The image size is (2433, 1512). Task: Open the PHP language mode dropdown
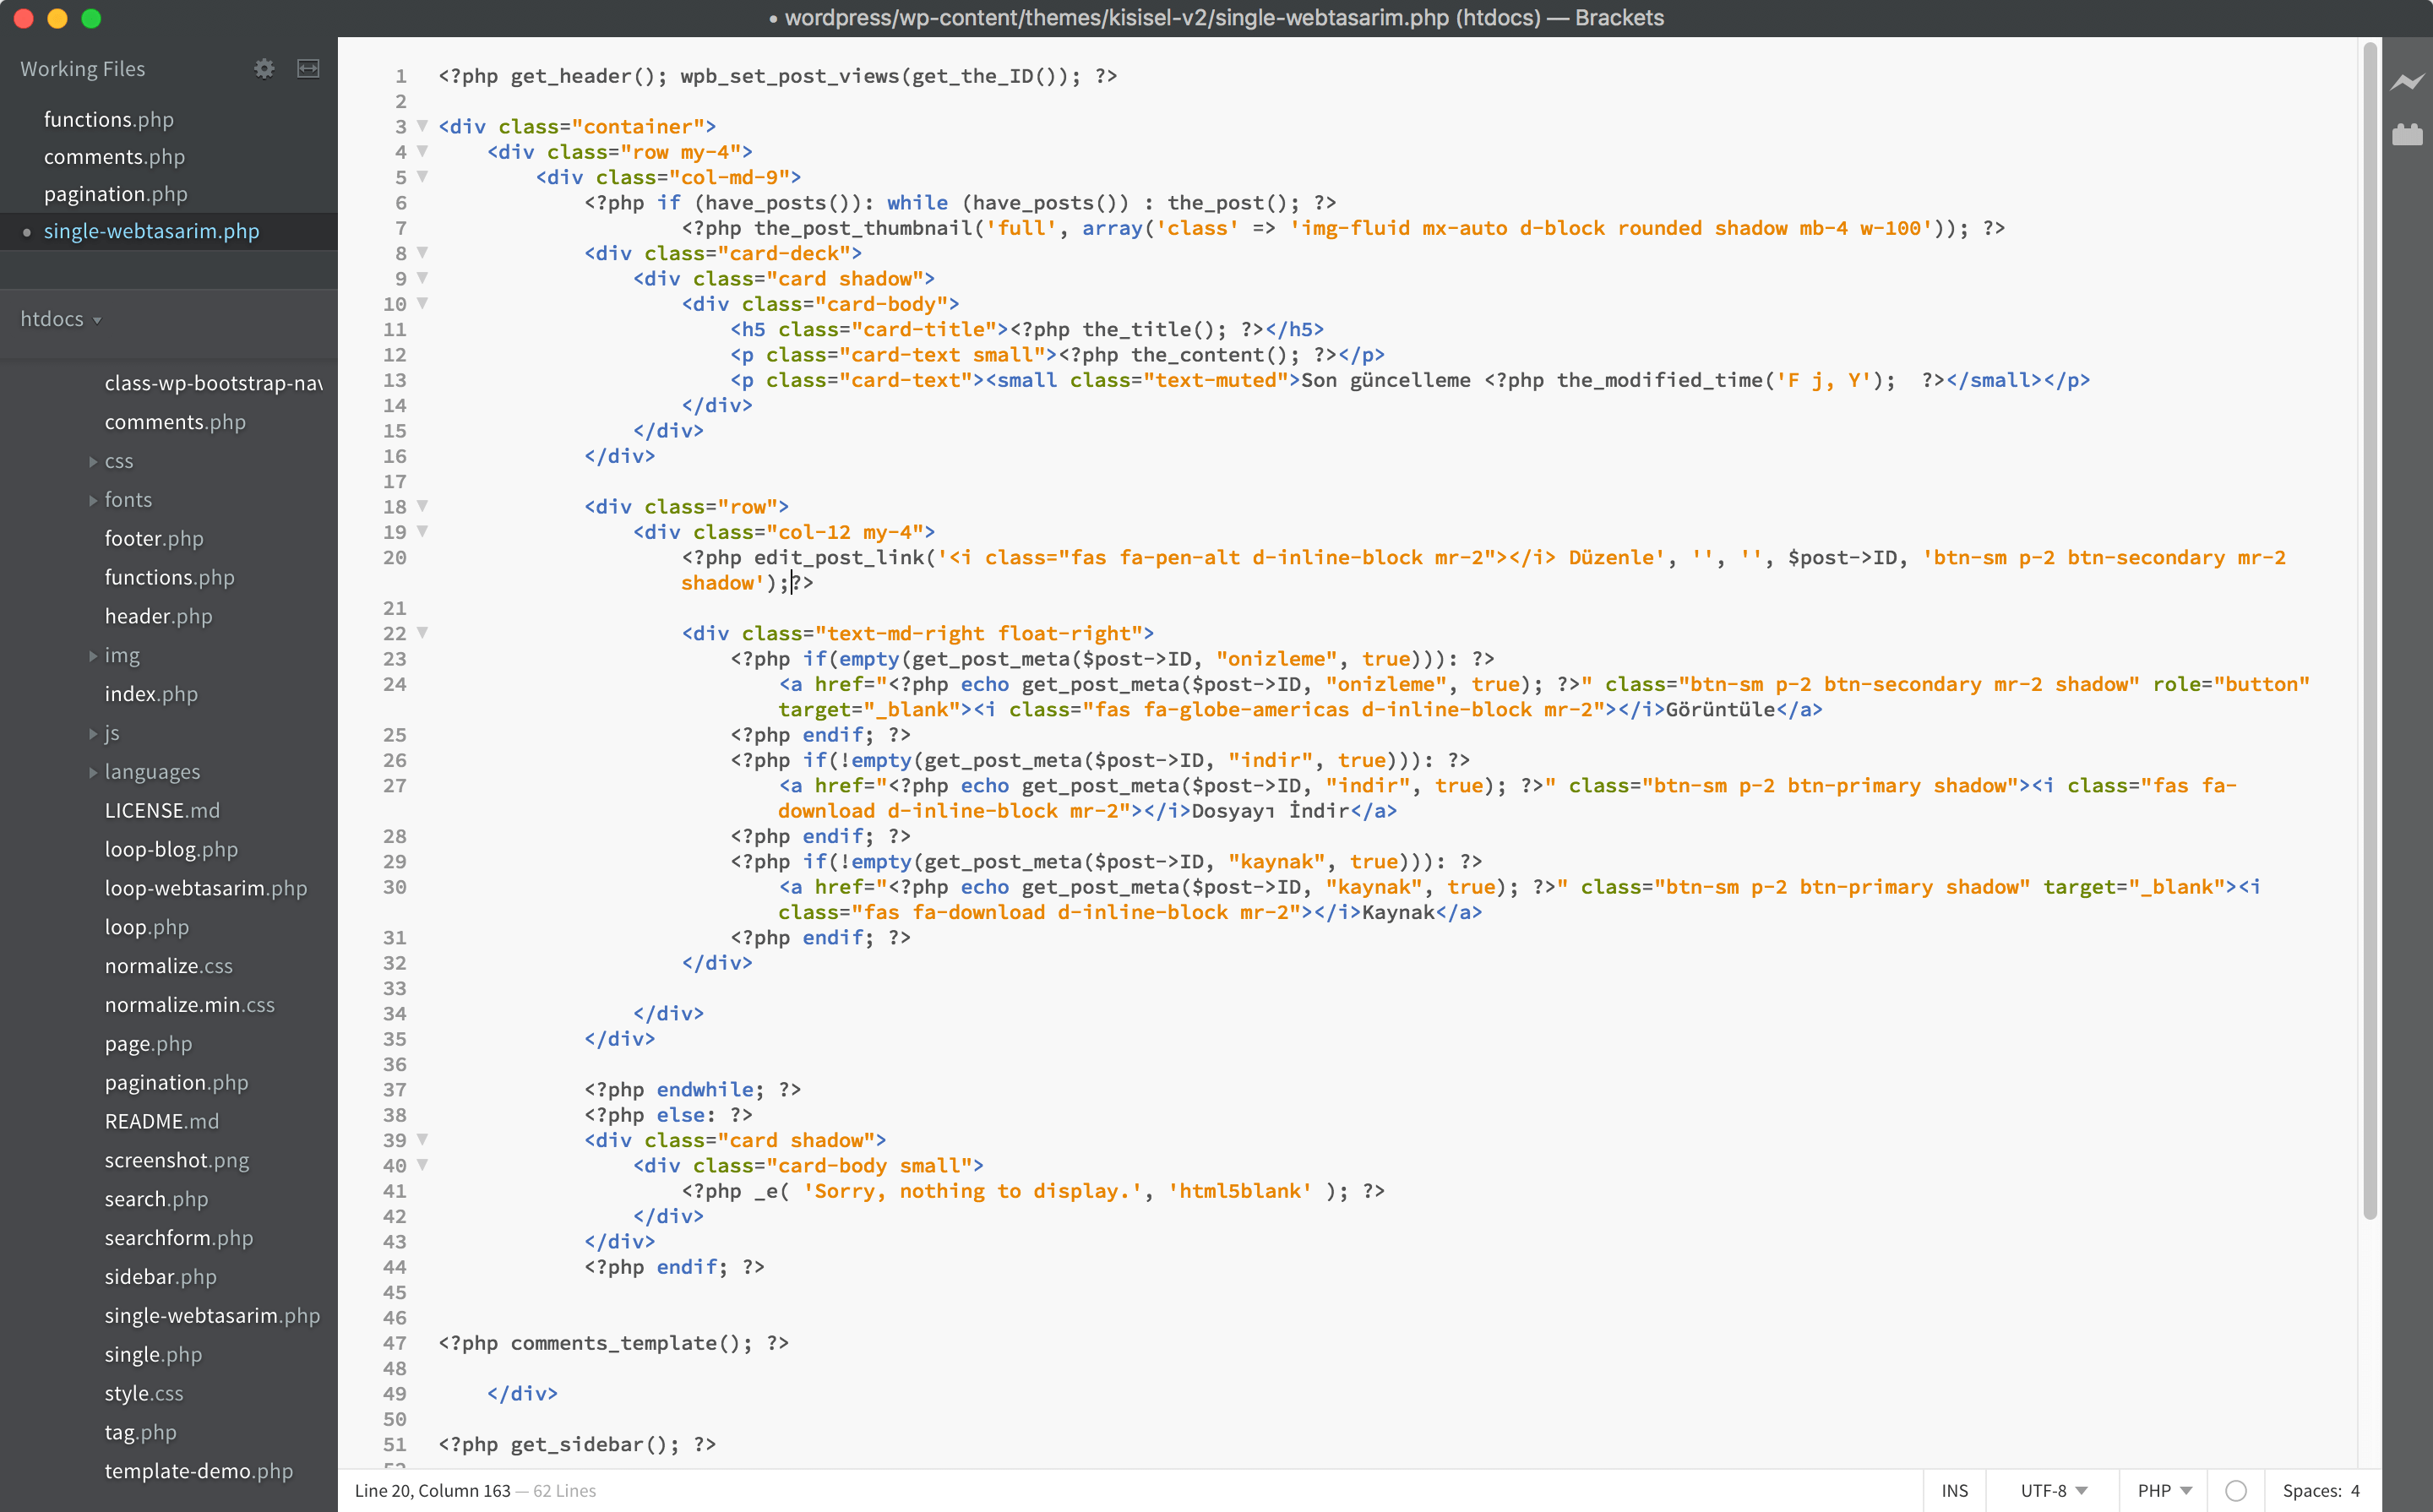2164,1490
